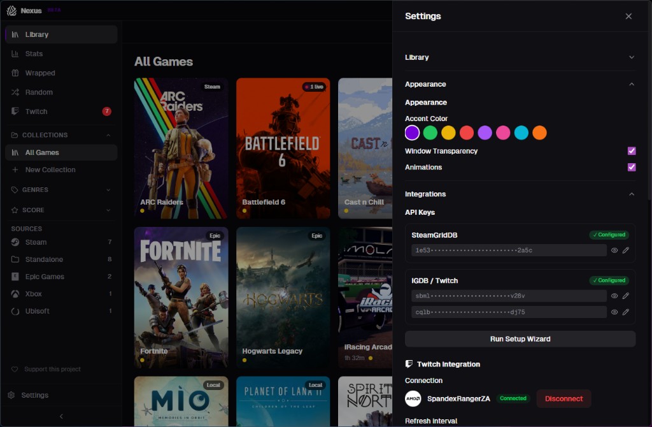Screen dimensions: 652x427
Task: Disable the Animations checkbox
Action: [x=631, y=167]
